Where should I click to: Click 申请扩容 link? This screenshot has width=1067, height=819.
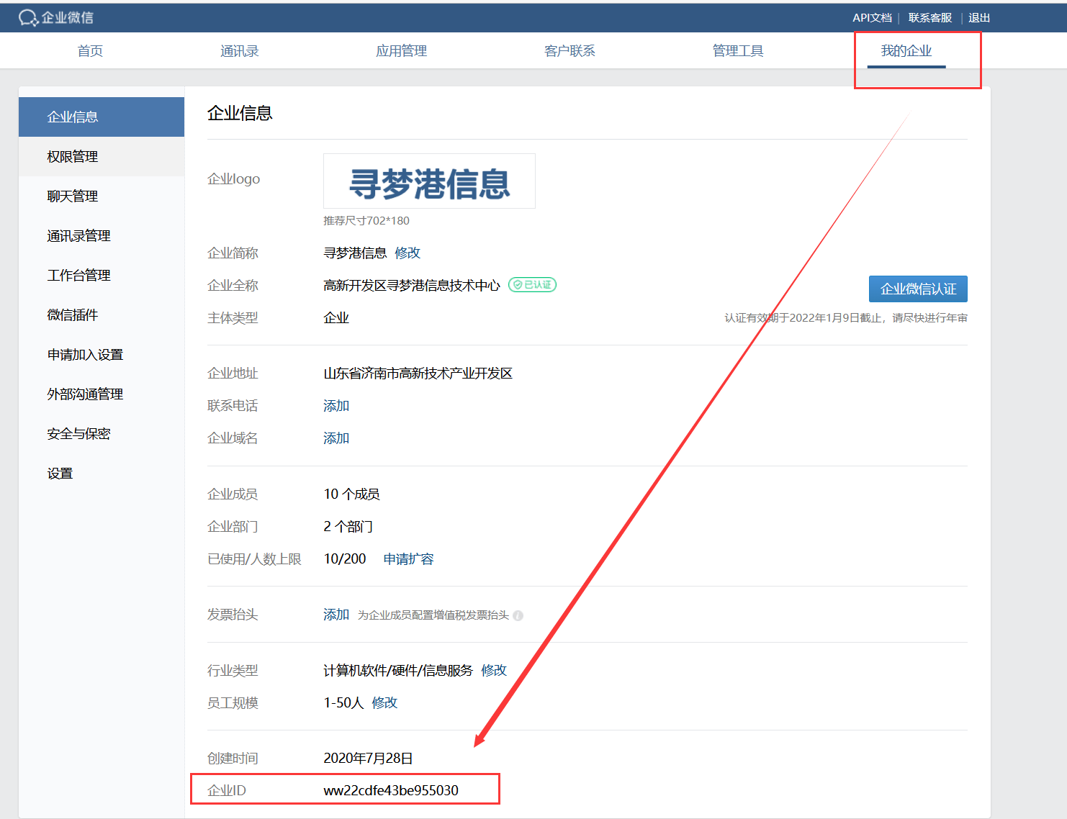[408, 558]
